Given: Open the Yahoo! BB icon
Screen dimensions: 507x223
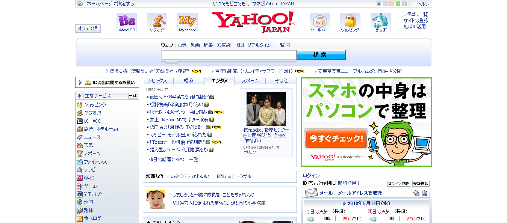Looking at the screenshot, I should pyautogui.click(x=127, y=23).
